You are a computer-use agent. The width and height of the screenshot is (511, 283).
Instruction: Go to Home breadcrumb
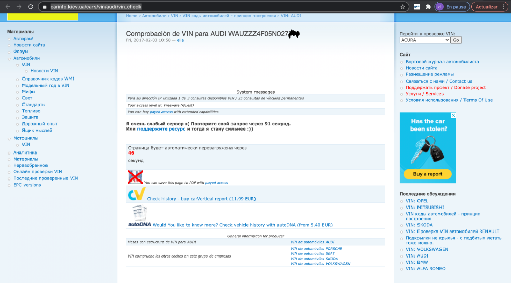(x=132, y=16)
